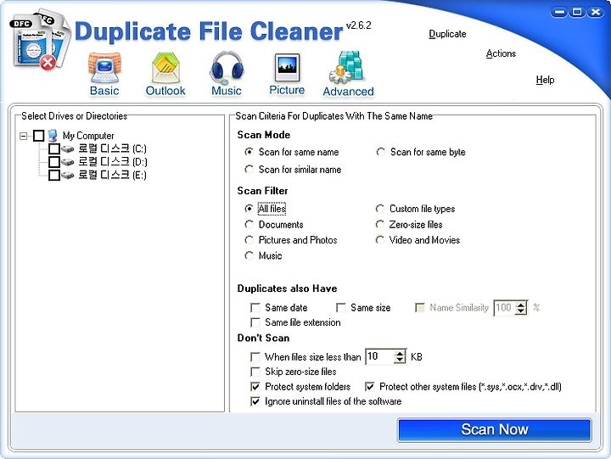Open the Actions menu
The image size is (611, 459).
click(501, 53)
